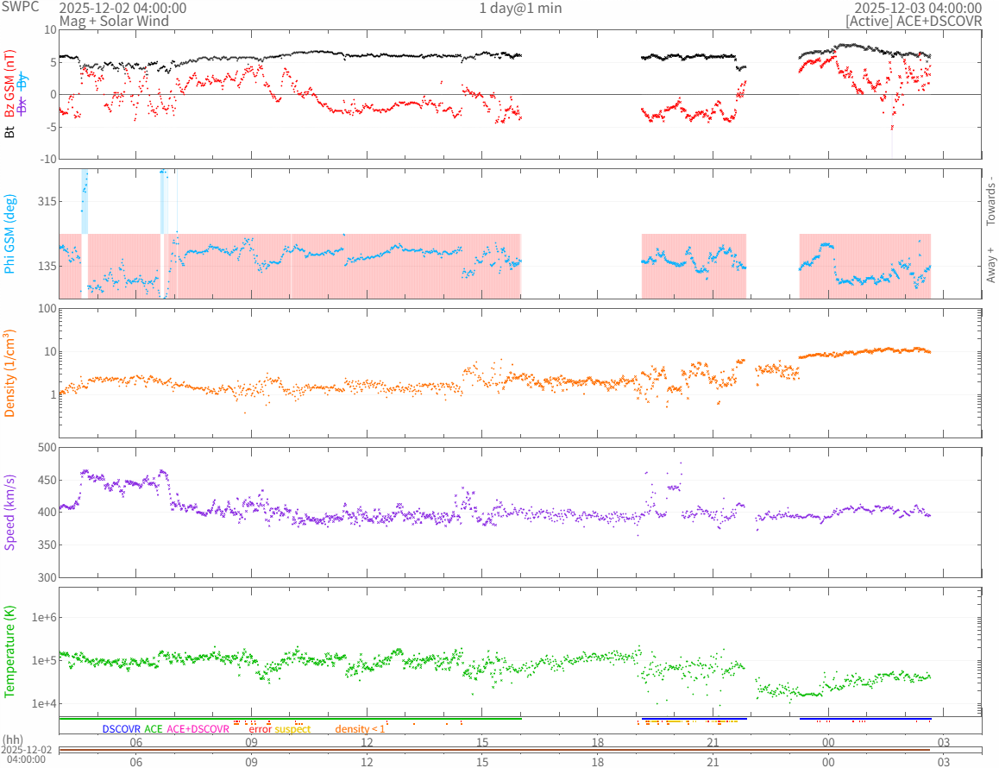Viewport: 999px width, 768px height.
Task: Enable the struck-through Bx series
Action: pyautogui.click(x=23, y=107)
